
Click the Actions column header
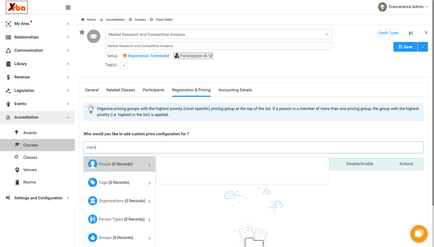[x=406, y=164]
